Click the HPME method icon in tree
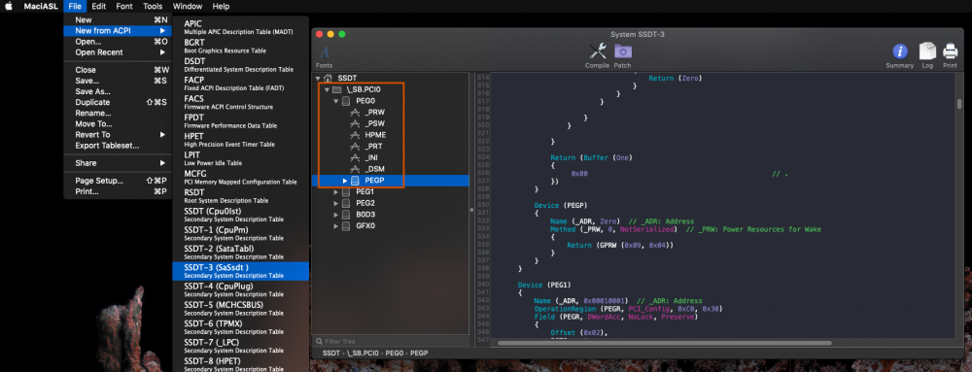This screenshot has width=972, height=372. pos(355,135)
